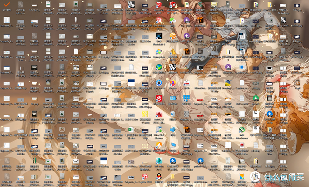Viewport: 309px width, 187px height.
Task: Select the 12.23.png image file
Action: pos(34,5)
